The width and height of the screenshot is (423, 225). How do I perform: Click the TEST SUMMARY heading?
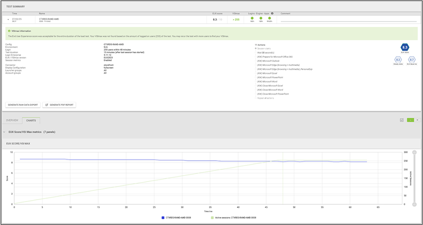[x=15, y=6]
